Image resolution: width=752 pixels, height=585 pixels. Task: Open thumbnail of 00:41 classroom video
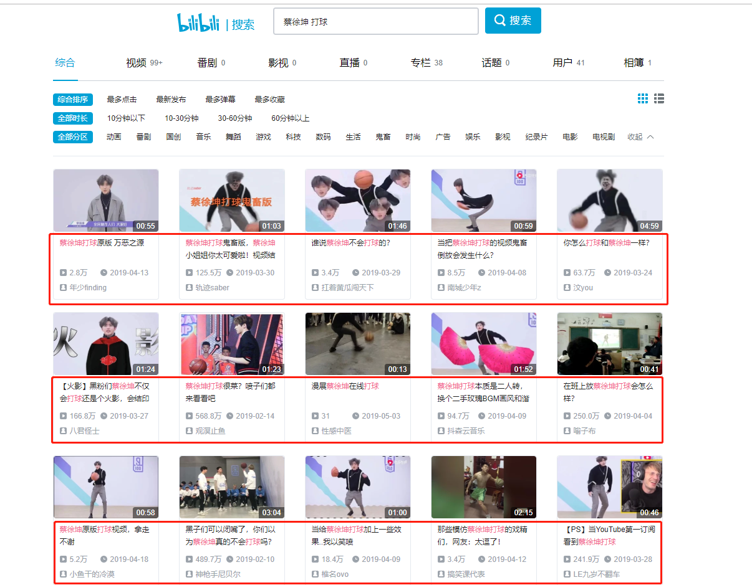pos(610,344)
